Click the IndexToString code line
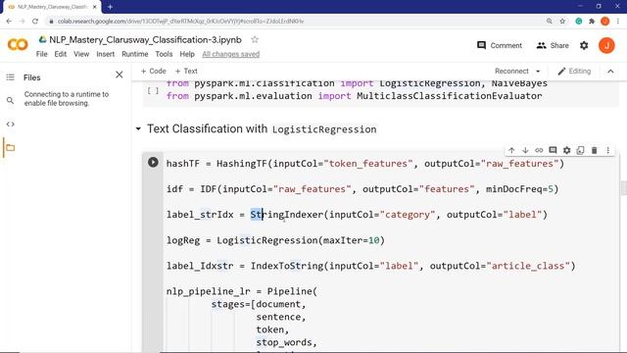627x353 pixels. pos(370,266)
